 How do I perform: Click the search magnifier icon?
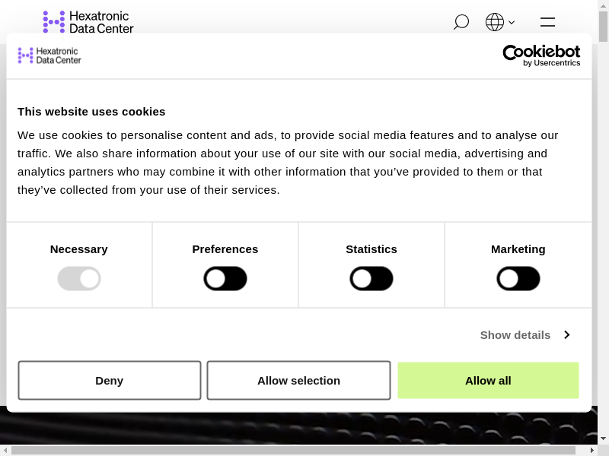(461, 22)
